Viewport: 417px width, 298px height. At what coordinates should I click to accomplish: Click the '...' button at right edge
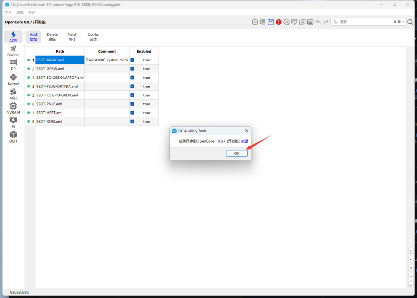click(x=411, y=285)
